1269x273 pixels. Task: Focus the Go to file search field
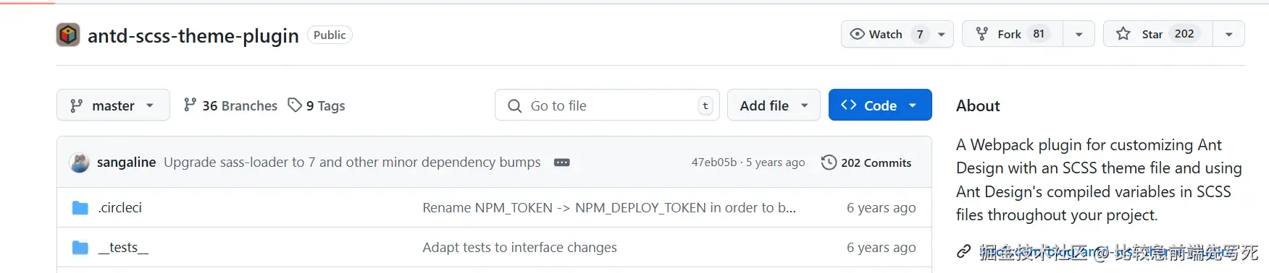coord(607,105)
